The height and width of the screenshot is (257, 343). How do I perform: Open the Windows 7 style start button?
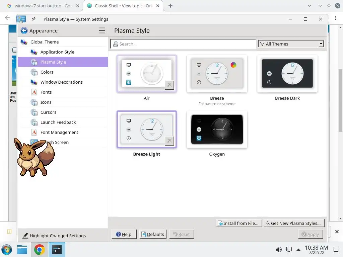coord(7,250)
